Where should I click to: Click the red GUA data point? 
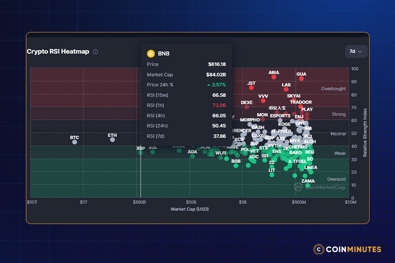point(302,78)
